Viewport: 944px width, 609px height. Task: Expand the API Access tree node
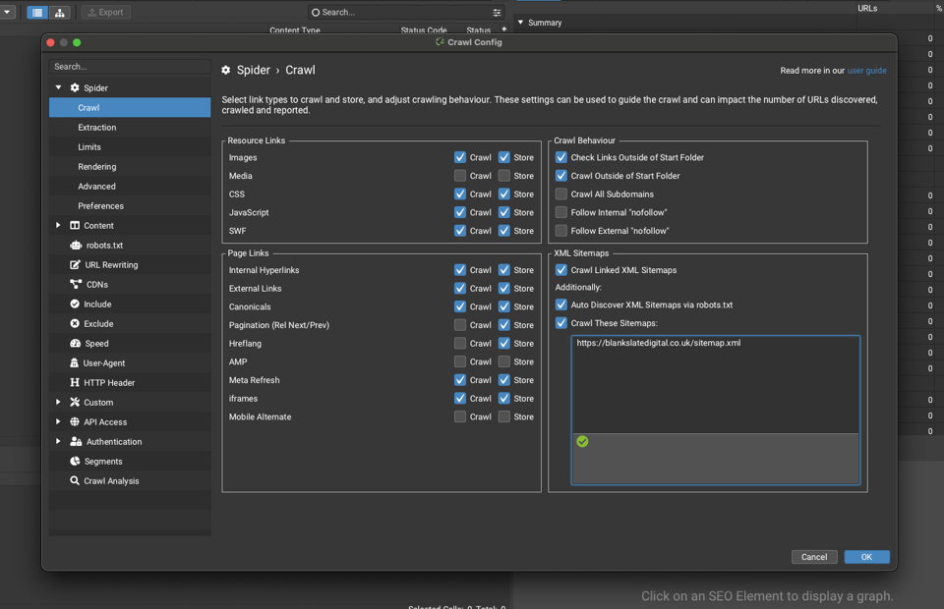coord(58,422)
